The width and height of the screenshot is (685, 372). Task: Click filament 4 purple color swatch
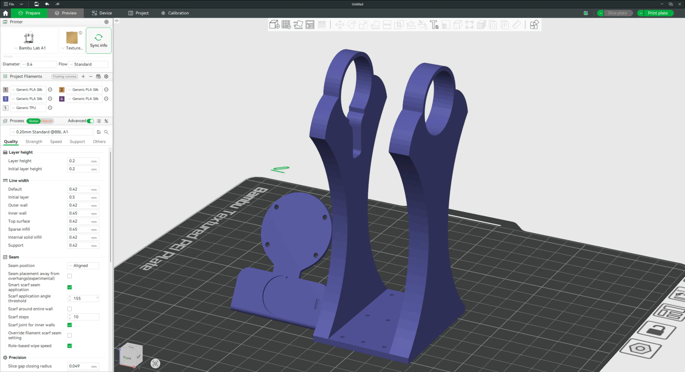pyautogui.click(x=62, y=99)
